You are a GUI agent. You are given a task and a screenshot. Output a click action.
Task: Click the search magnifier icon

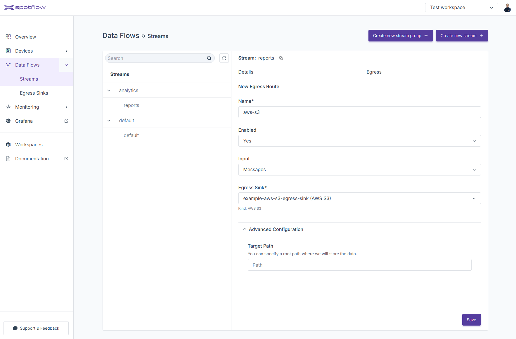tap(209, 58)
